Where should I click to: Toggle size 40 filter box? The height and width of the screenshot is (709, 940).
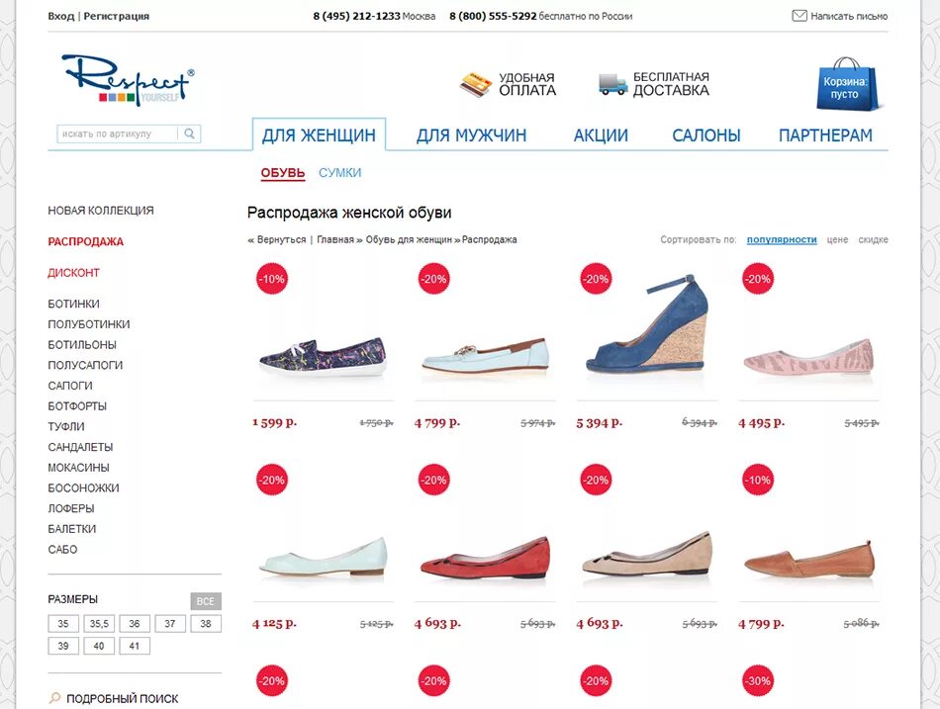(x=99, y=646)
